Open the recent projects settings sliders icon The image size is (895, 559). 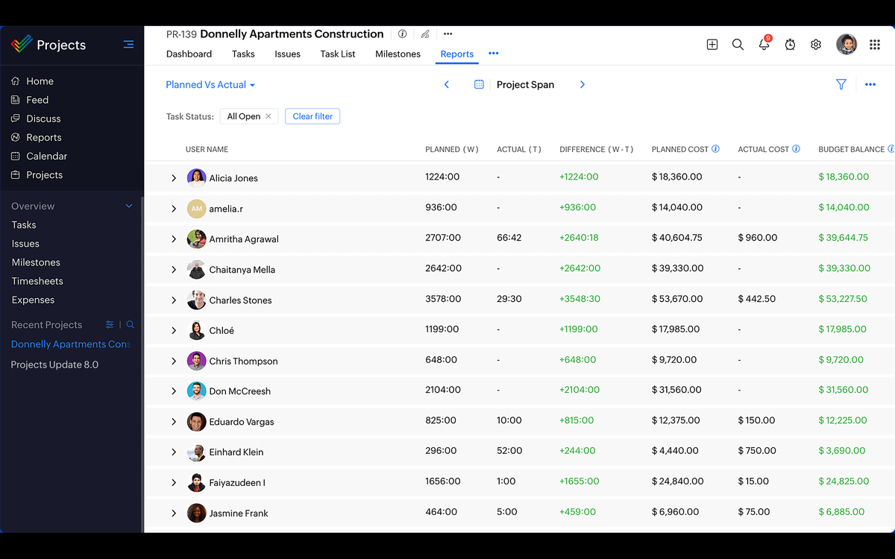coord(110,325)
